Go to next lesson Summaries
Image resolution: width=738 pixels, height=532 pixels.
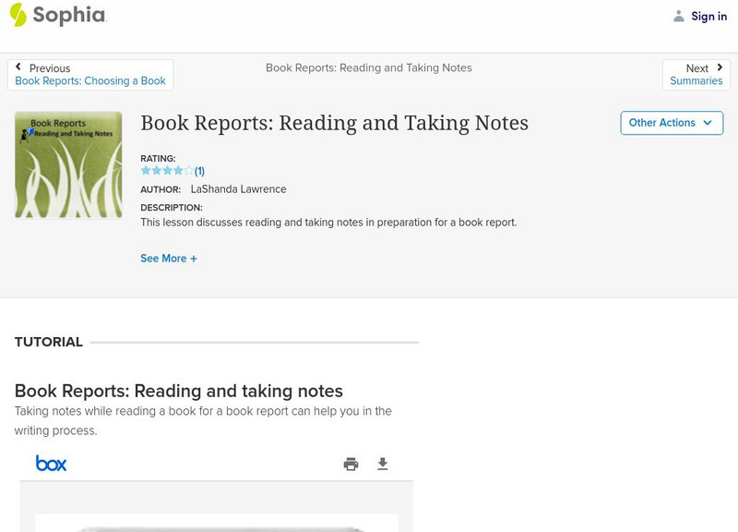(x=696, y=81)
